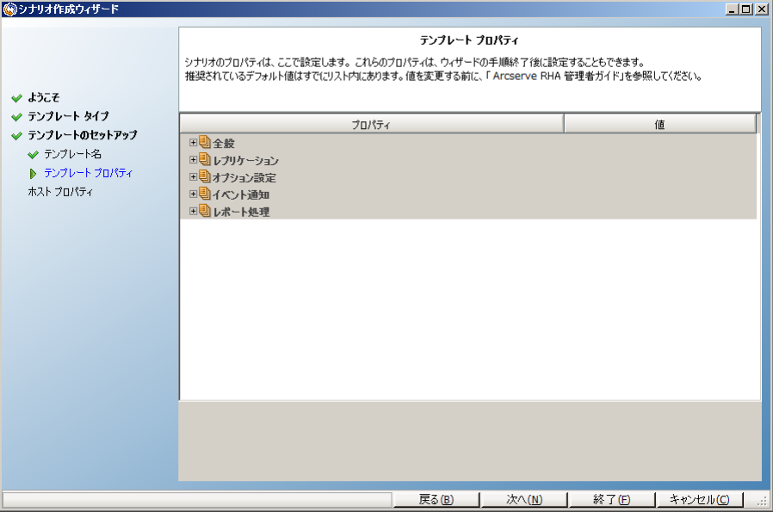Image resolution: width=773 pixels, height=512 pixels.
Task: Expand the レプリケーション property group
Action: [x=193, y=160]
